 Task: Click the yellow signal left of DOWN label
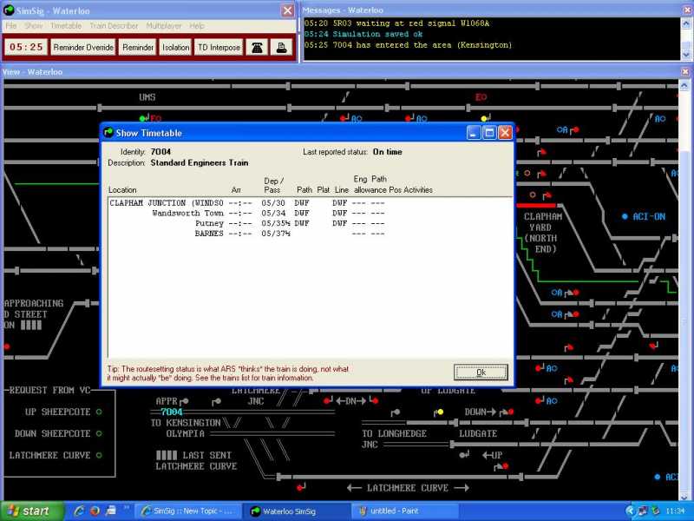(440, 412)
